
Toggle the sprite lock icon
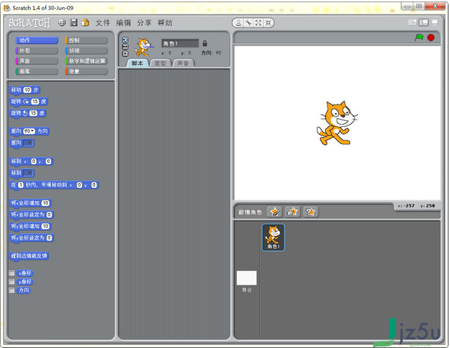205,43
